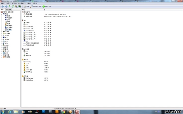Select the AIDA64 v2.80.2300 root node

click(7, 12)
